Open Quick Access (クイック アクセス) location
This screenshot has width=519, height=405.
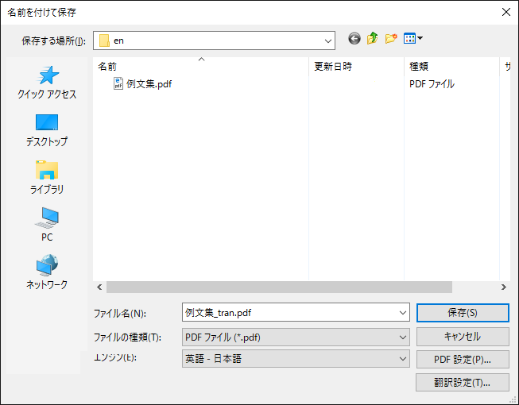(47, 83)
